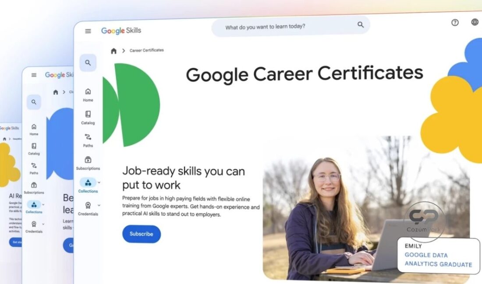Open the help question mark icon
This screenshot has height=284, width=482.
click(455, 22)
